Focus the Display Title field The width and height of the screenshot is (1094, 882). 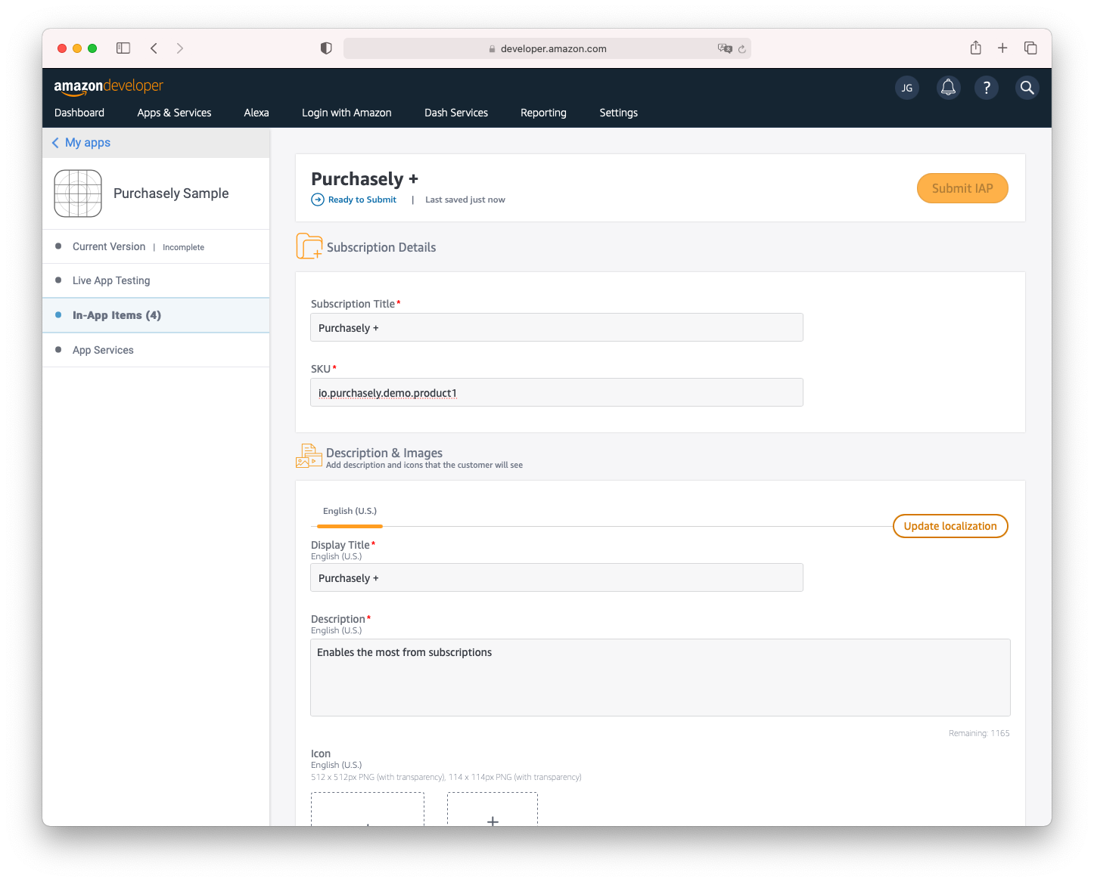coord(557,577)
